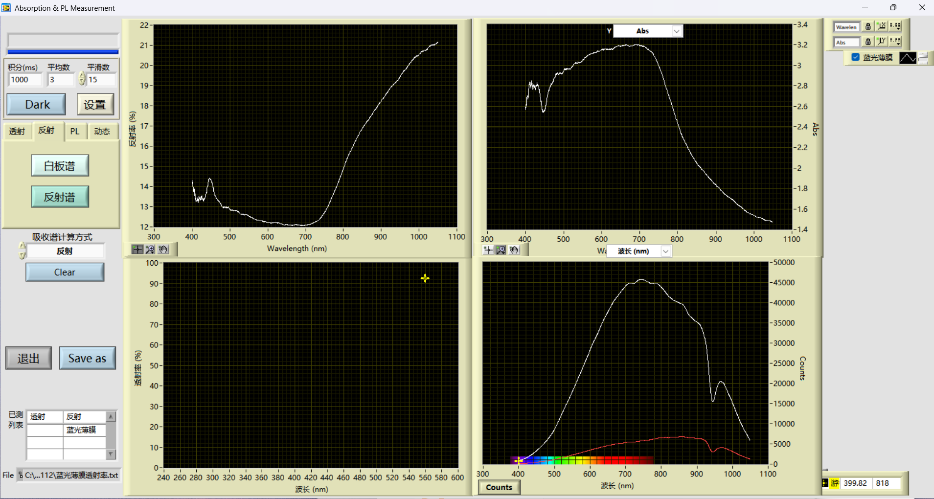Click the Dark button
The image size is (934, 499).
(x=37, y=105)
